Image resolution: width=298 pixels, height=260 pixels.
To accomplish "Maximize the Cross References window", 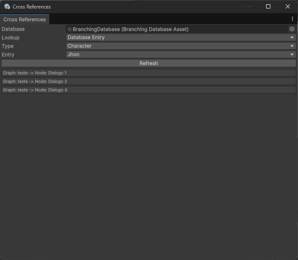I will (x=268, y=6).
